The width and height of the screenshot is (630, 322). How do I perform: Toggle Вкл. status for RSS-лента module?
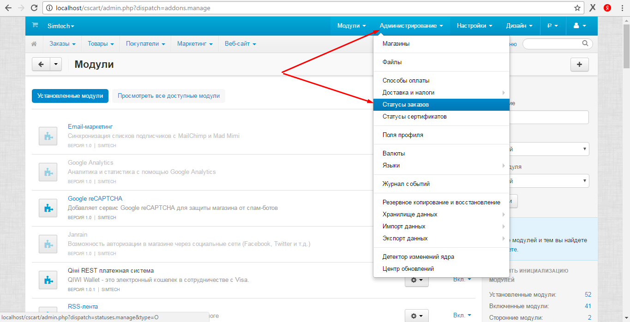[x=462, y=315]
